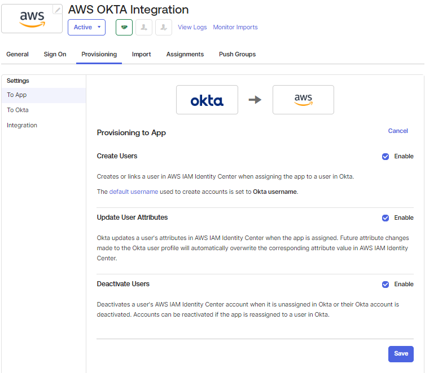Open the Active status dropdown

pyautogui.click(x=86, y=27)
